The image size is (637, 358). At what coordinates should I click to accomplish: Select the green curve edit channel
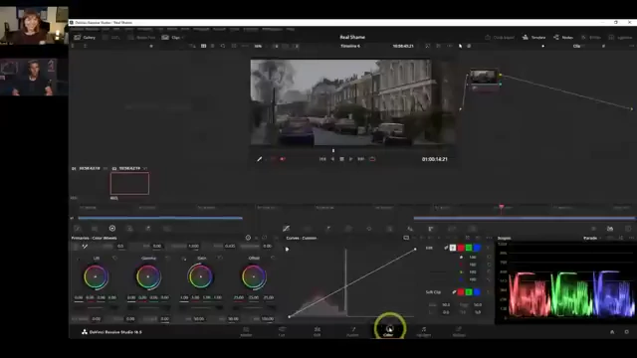(469, 248)
